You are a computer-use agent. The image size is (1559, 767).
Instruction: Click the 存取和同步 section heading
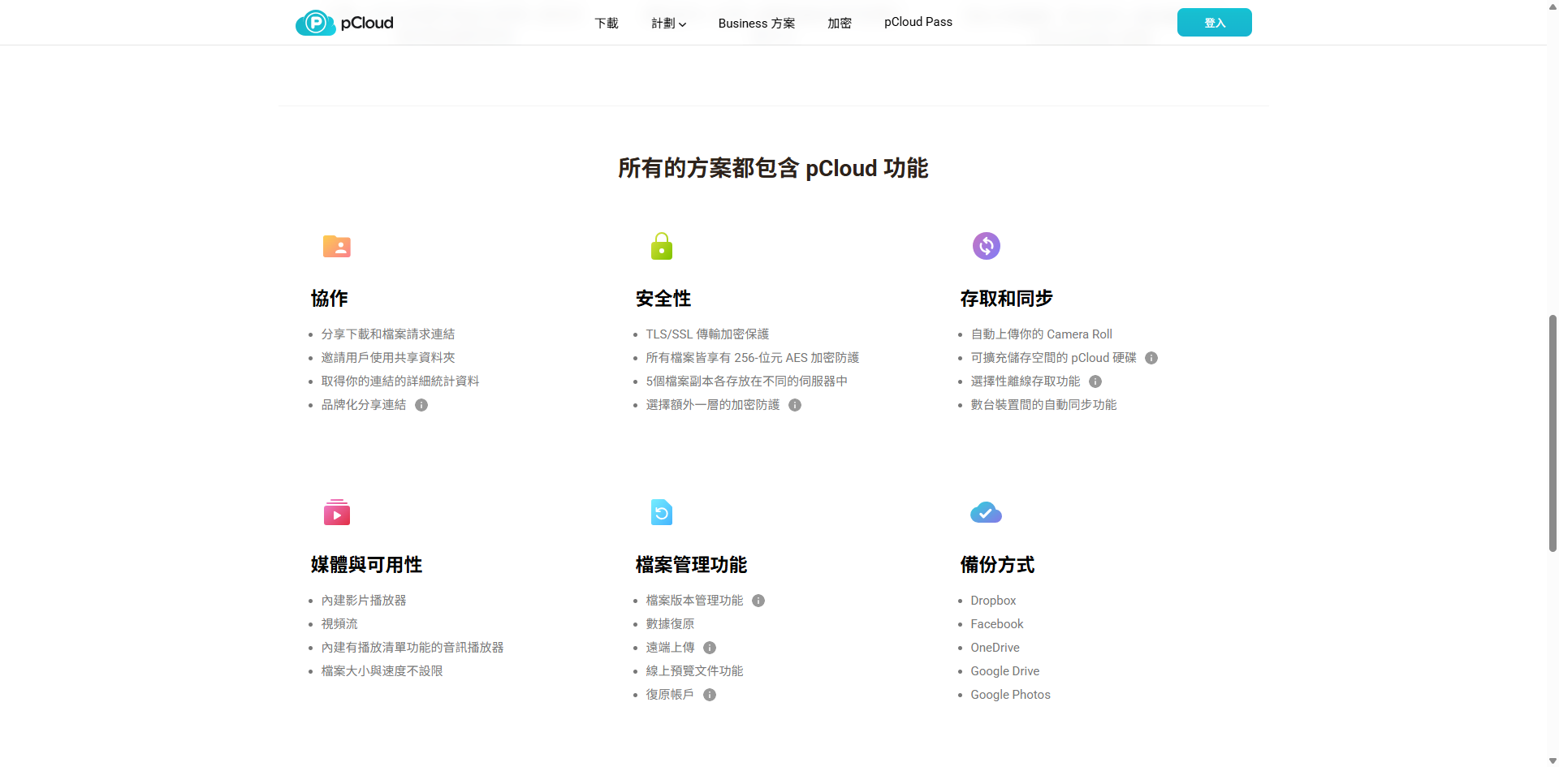[x=1006, y=299]
